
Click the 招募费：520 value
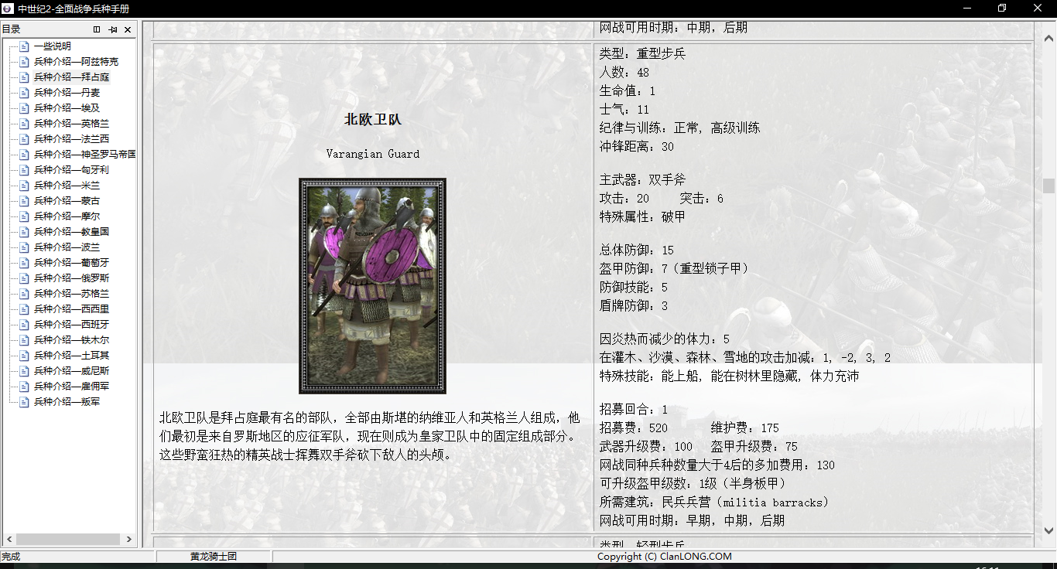tap(634, 428)
